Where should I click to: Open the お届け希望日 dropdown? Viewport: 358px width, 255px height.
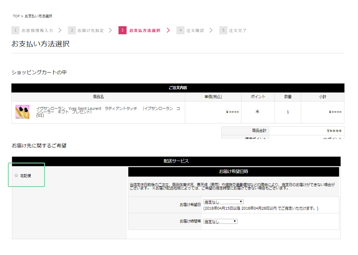223,202
